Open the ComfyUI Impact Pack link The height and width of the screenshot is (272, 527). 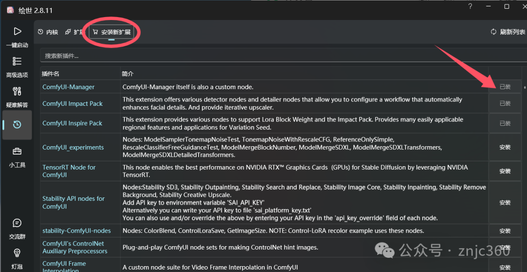tap(73, 103)
